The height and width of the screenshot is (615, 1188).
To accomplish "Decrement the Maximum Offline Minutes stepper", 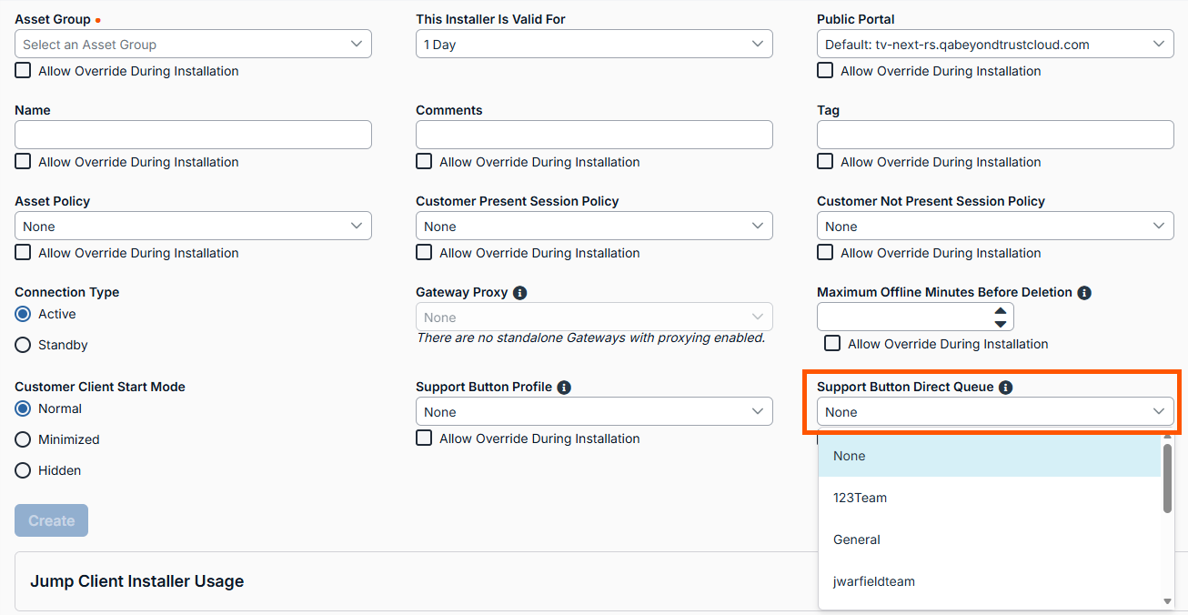I will [x=1001, y=324].
